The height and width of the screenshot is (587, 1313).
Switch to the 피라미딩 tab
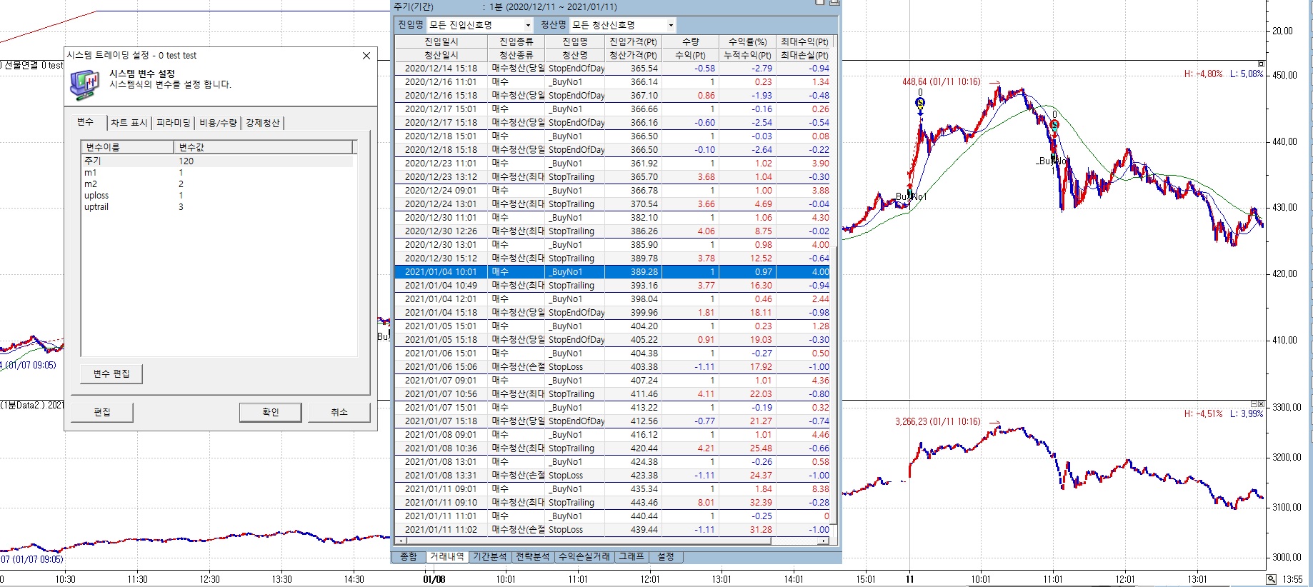(174, 123)
